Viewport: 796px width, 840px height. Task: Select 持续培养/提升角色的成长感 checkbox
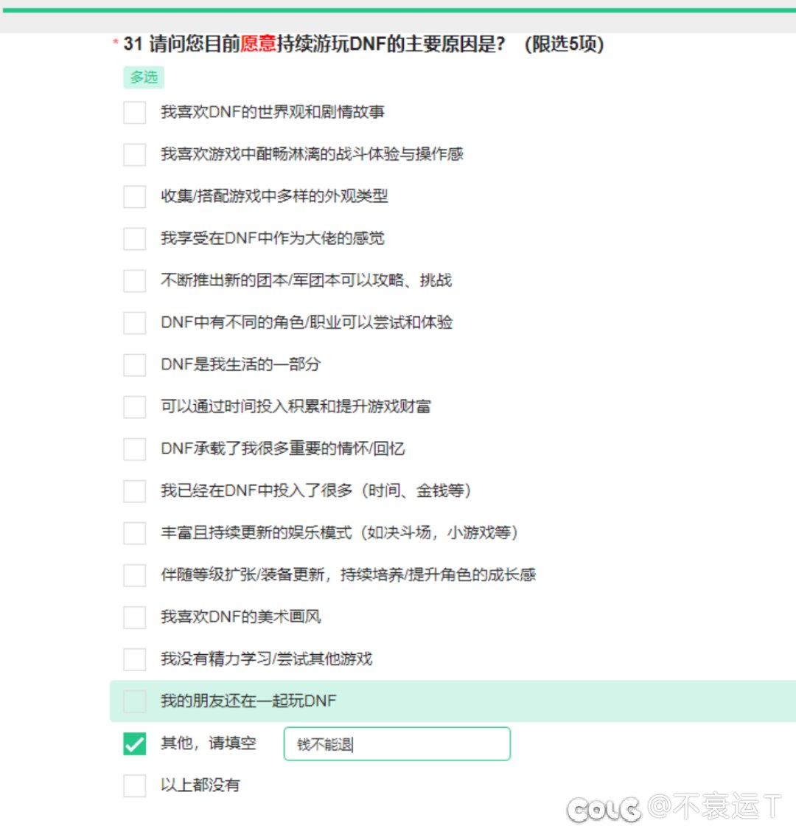pyautogui.click(x=135, y=575)
